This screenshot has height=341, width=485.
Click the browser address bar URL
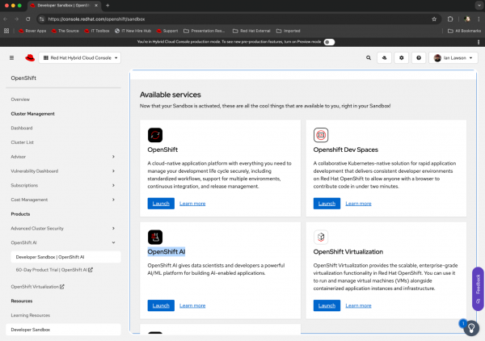coord(97,17)
